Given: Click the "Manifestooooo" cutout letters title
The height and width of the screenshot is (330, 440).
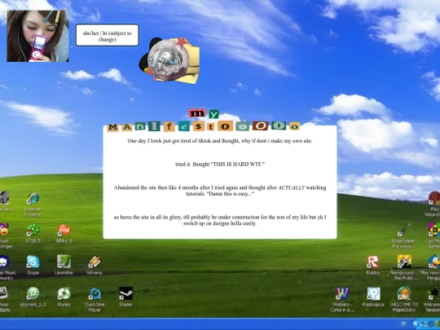Looking at the screenshot, I should tap(204, 126).
